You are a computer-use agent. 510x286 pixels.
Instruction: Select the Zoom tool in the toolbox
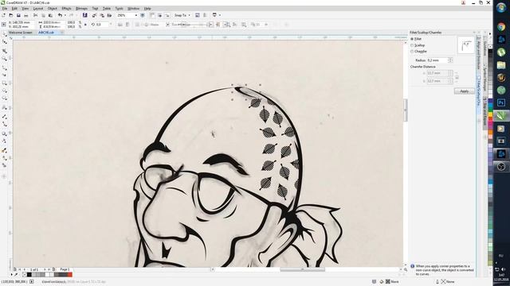pos(4,59)
